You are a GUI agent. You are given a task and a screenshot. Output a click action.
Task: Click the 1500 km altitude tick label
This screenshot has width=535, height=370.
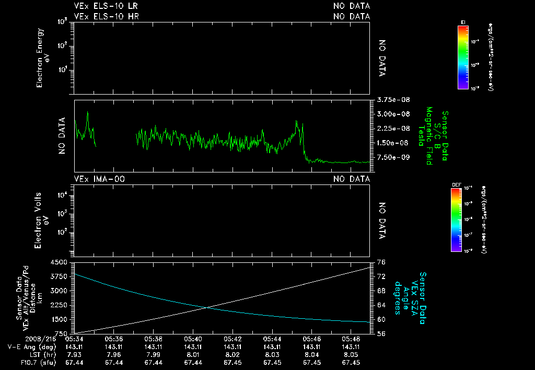[x=59, y=320]
